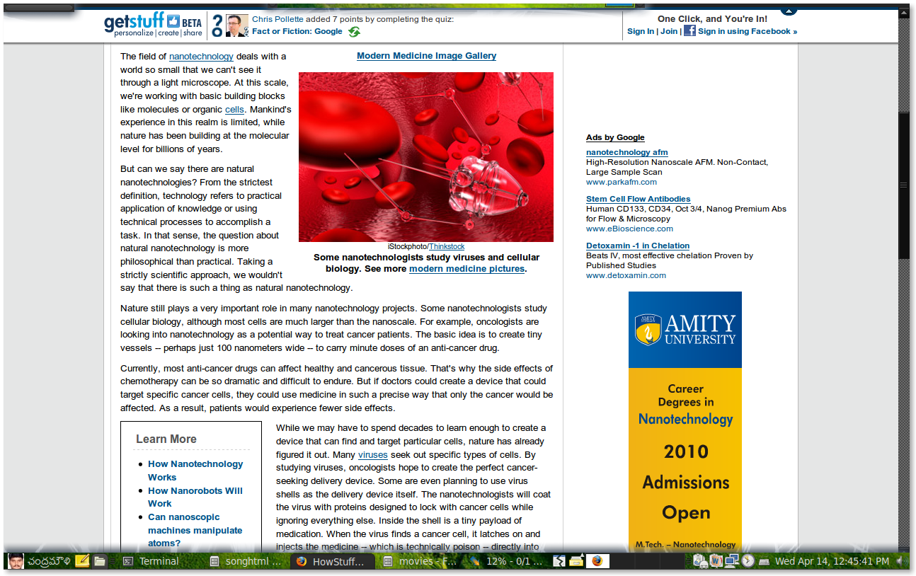Click the green refresh icon after Google
Viewport: 916px width, 576px height.
point(354,31)
